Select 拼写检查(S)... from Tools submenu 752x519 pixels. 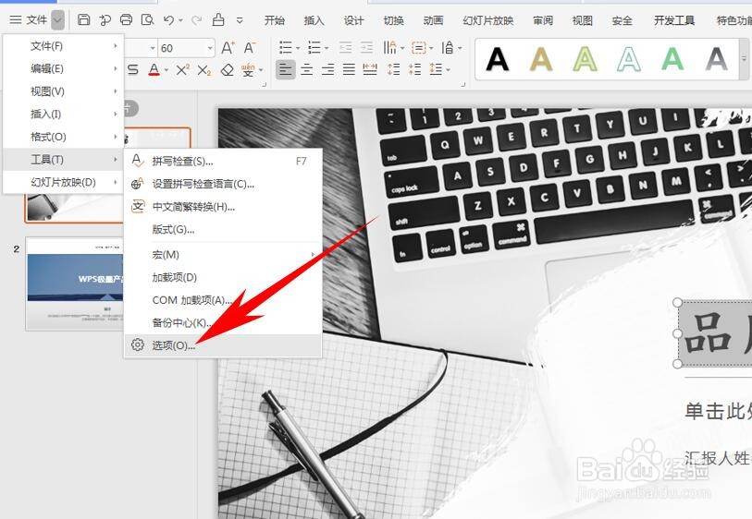223,162
